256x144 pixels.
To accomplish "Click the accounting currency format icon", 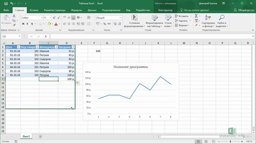I will click(x=98, y=24).
